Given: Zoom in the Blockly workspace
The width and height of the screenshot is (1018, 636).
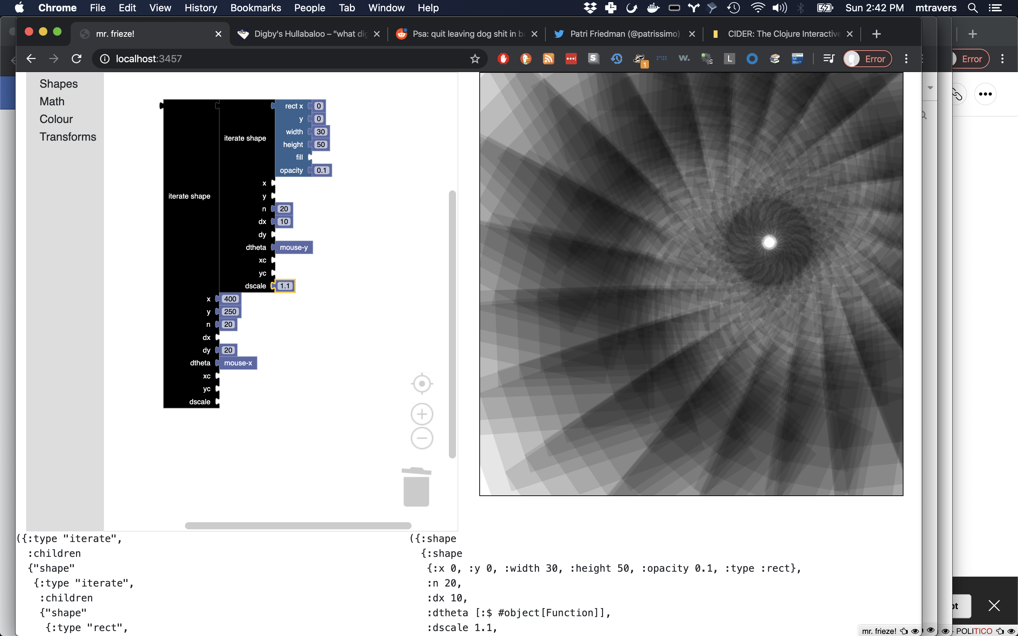Looking at the screenshot, I should [x=421, y=414].
